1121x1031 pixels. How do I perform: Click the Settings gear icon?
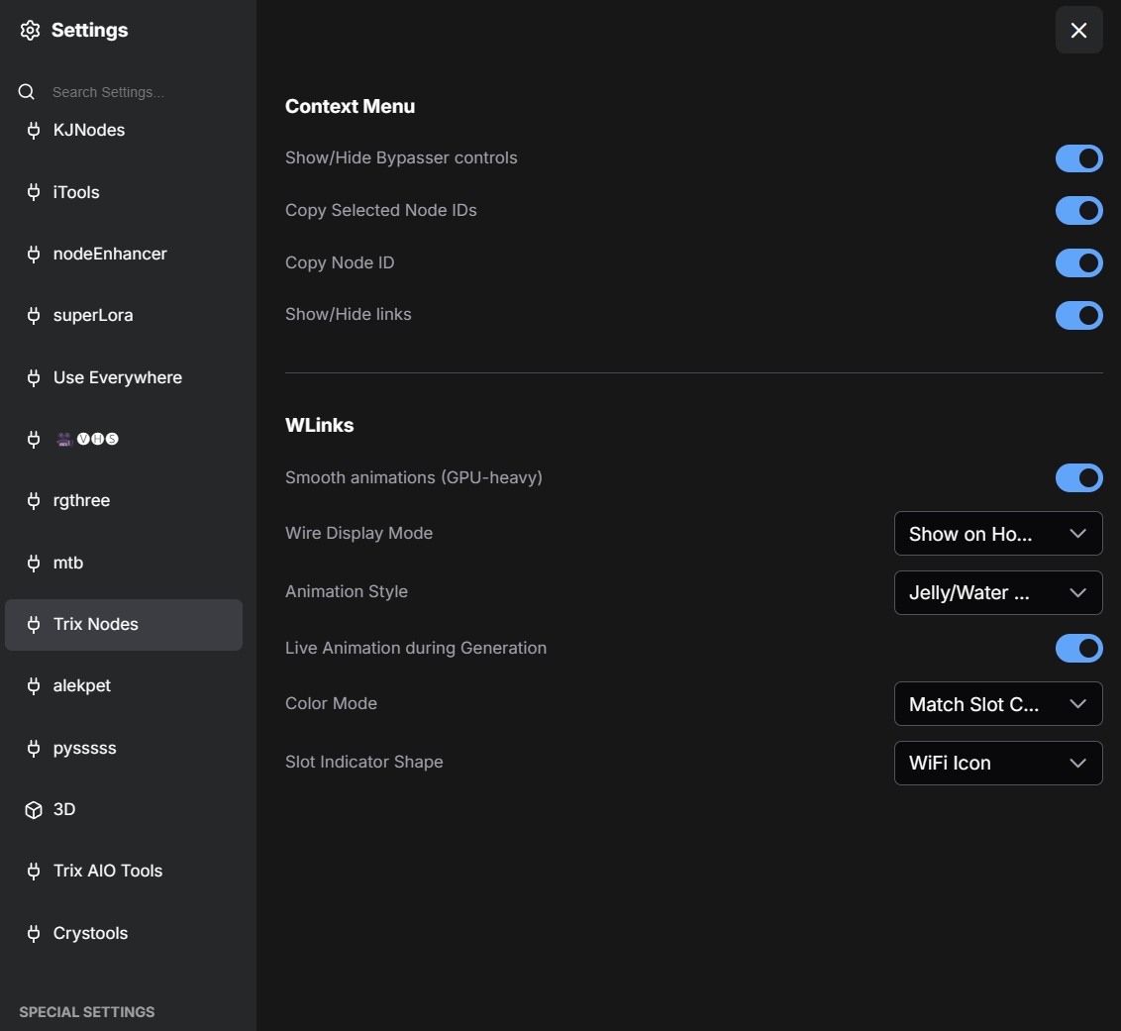[x=30, y=30]
